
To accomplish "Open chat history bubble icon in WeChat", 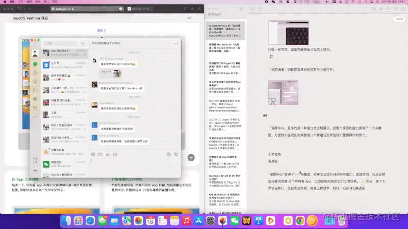I will click(115, 155).
